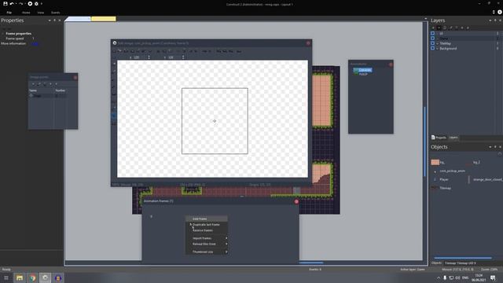This screenshot has width=503, height=283.
Task: Click the Objects panel horizontal scrollbar
Action: pyautogui.click(x=463, y=258)
